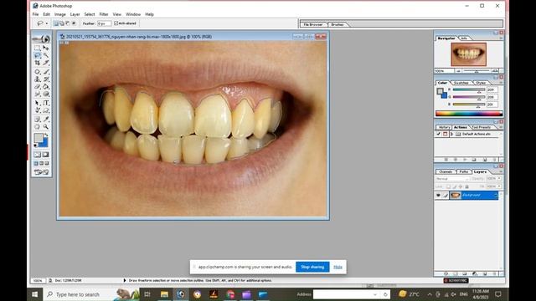The height and width of the screenshot is (301, 536).
Task: Open the Layer menu
Action: click(75, 14)
